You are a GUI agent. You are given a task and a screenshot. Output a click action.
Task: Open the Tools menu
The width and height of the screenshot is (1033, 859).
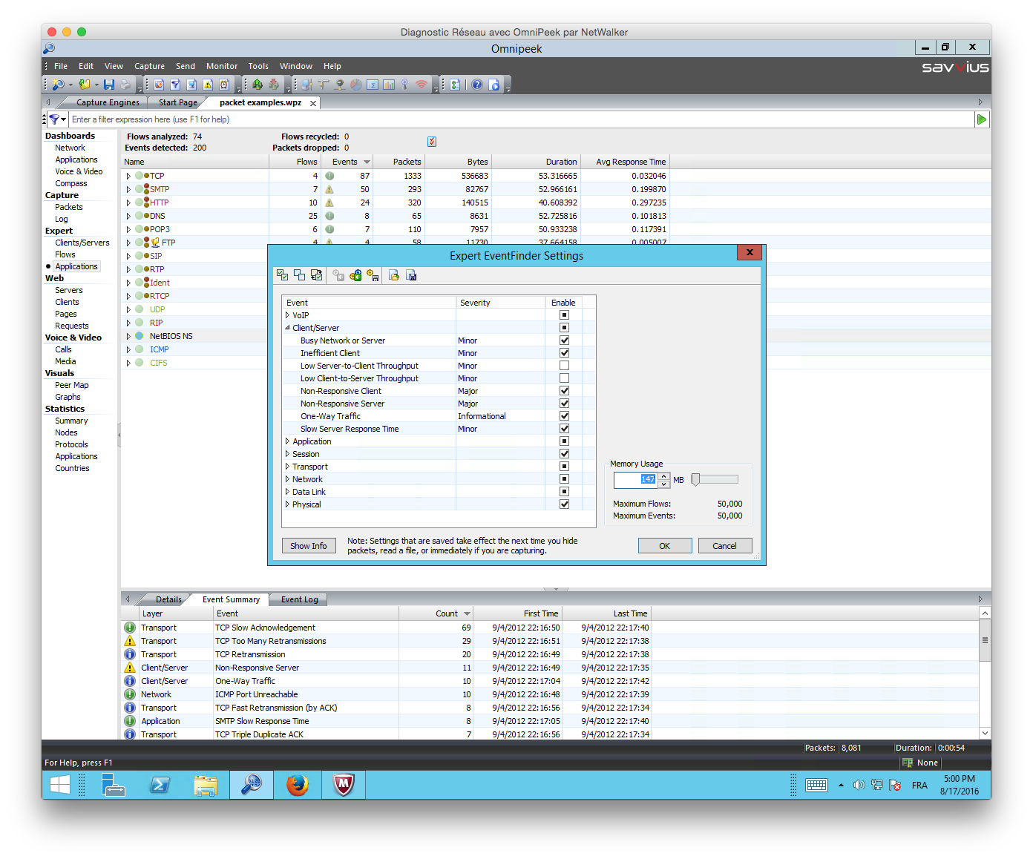pyautogui.click(x=258, y=66)
